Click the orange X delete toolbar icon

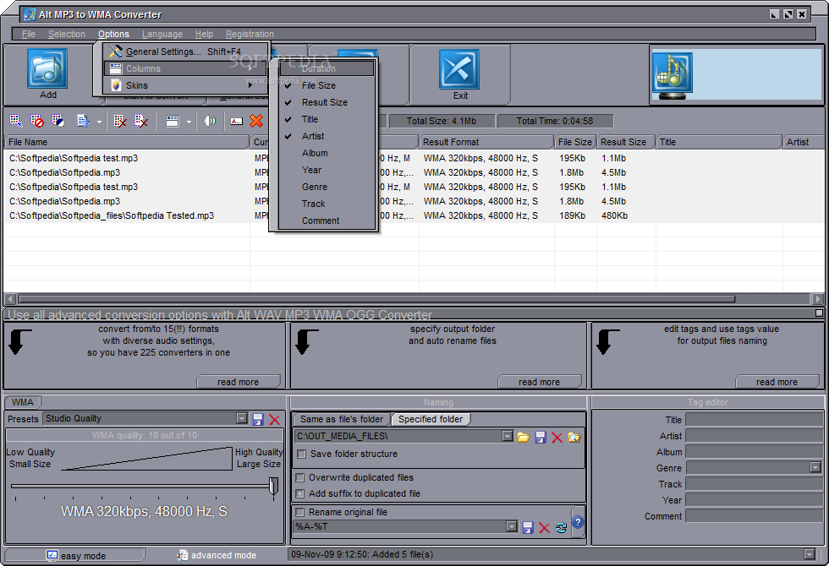256,121
